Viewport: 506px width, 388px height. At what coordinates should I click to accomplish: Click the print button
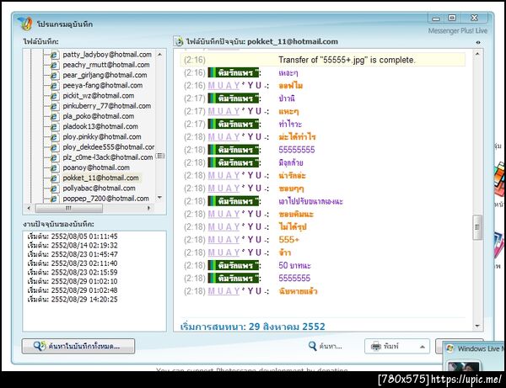point(397,347)
